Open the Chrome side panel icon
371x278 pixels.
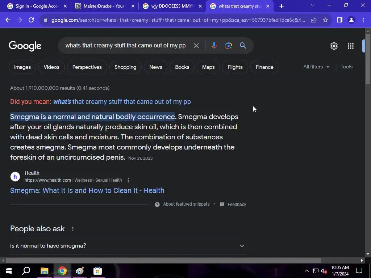340,20
